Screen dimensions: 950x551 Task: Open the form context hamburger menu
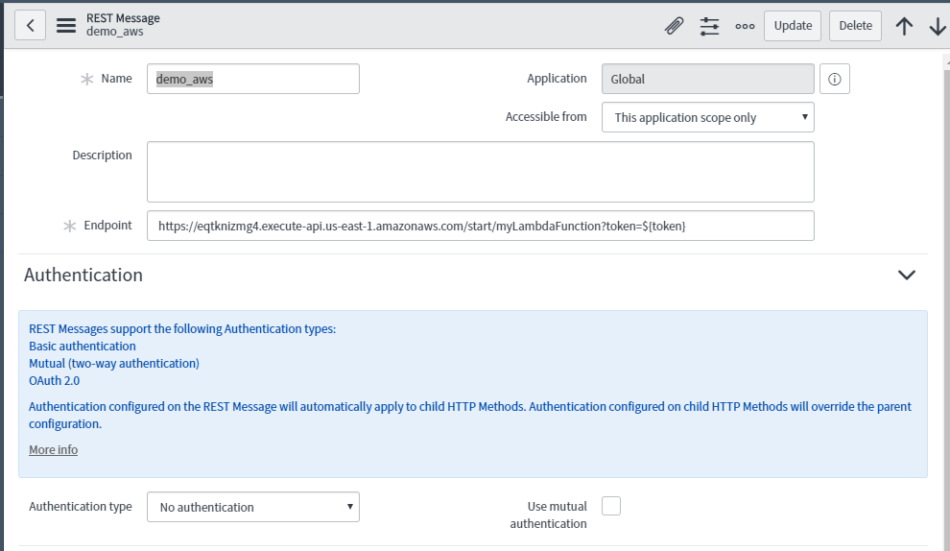pyautogui.click(x=66, y=26)
